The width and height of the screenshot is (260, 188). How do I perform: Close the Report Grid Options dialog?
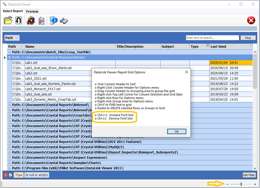(187, 72)
